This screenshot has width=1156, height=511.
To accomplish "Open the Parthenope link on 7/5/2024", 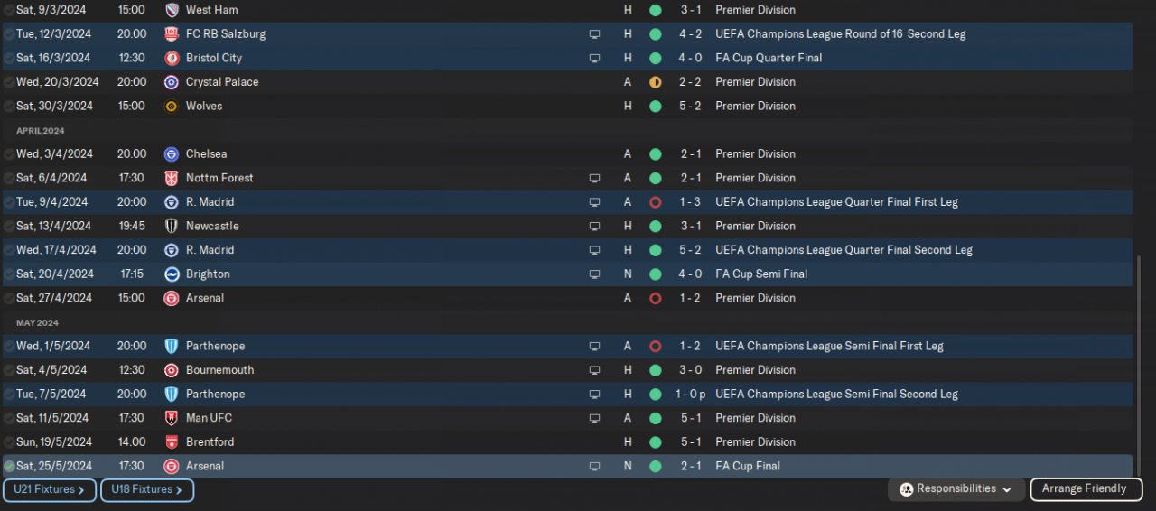I will pyautogui.click(x=215, y=395).
